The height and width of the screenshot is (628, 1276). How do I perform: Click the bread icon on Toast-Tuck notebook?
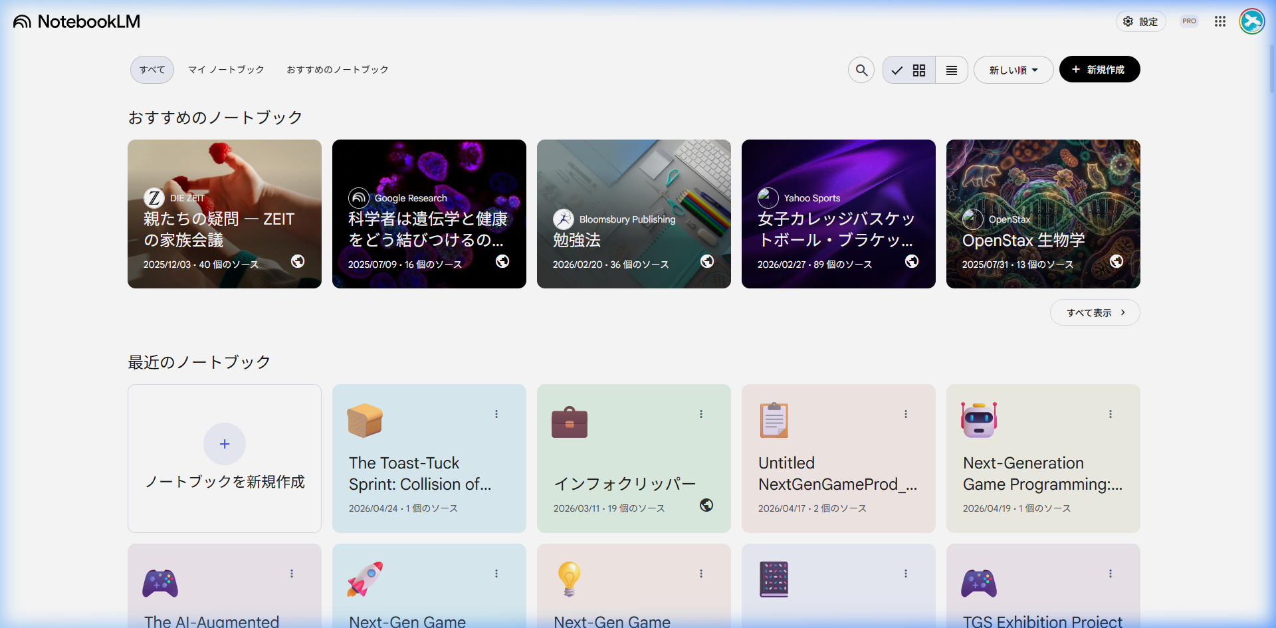point(365,421)
